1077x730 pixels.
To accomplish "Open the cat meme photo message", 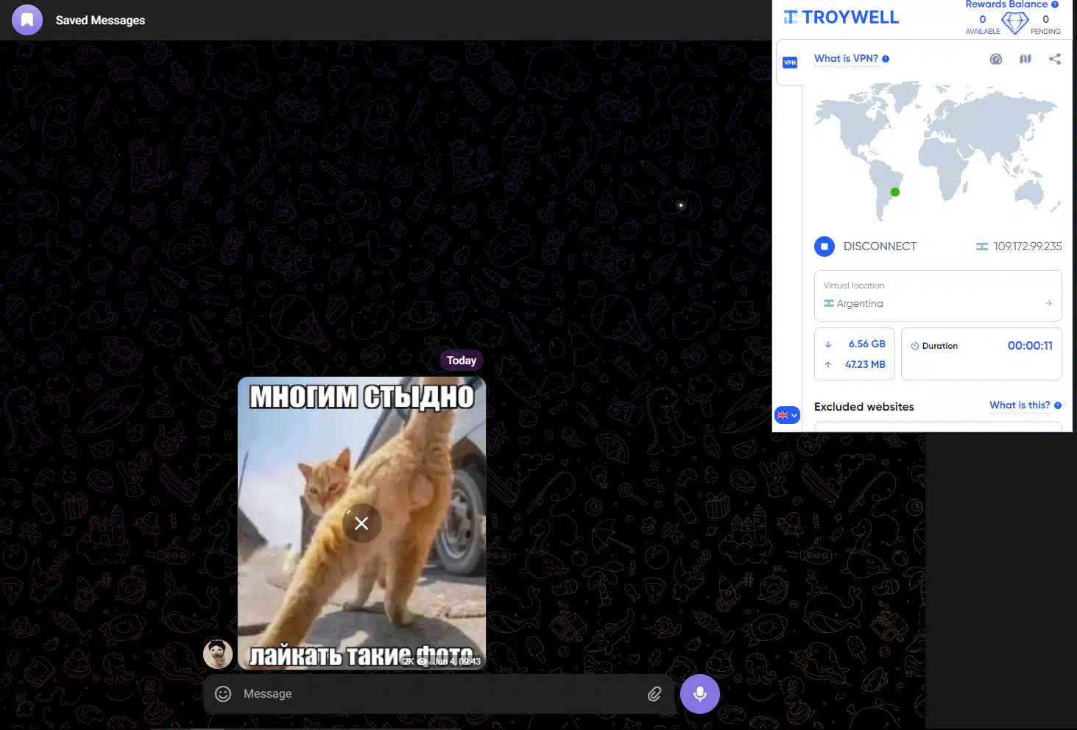I will click(361, 523).
